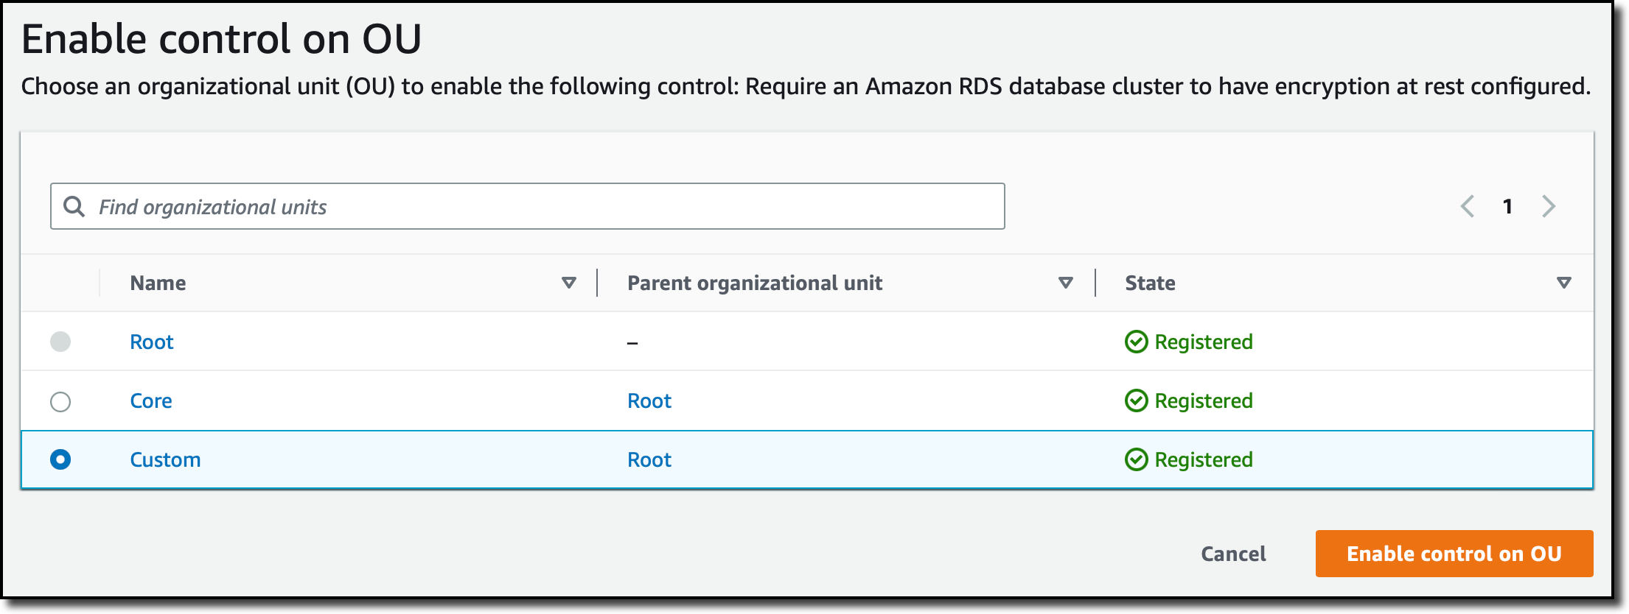The image size is (1629, 614).
Task: Cancel the dialog
Action: [x=1233, y=554]
